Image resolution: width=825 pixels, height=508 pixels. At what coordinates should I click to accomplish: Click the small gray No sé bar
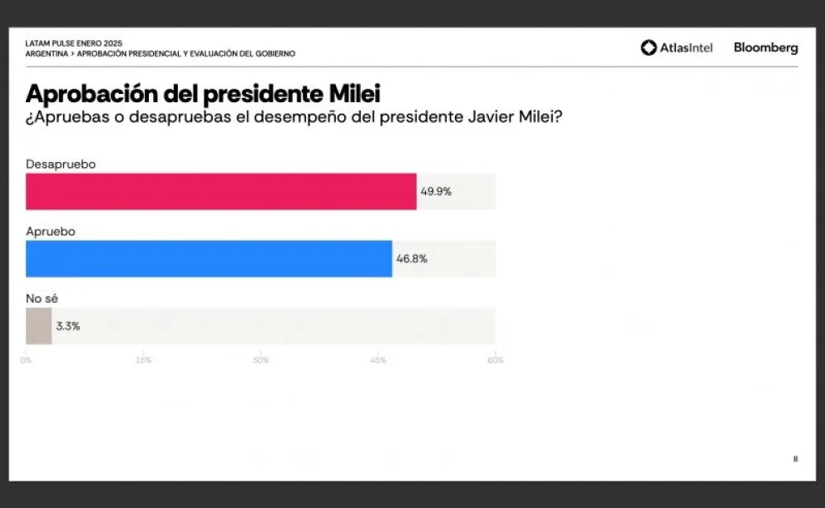38,326
